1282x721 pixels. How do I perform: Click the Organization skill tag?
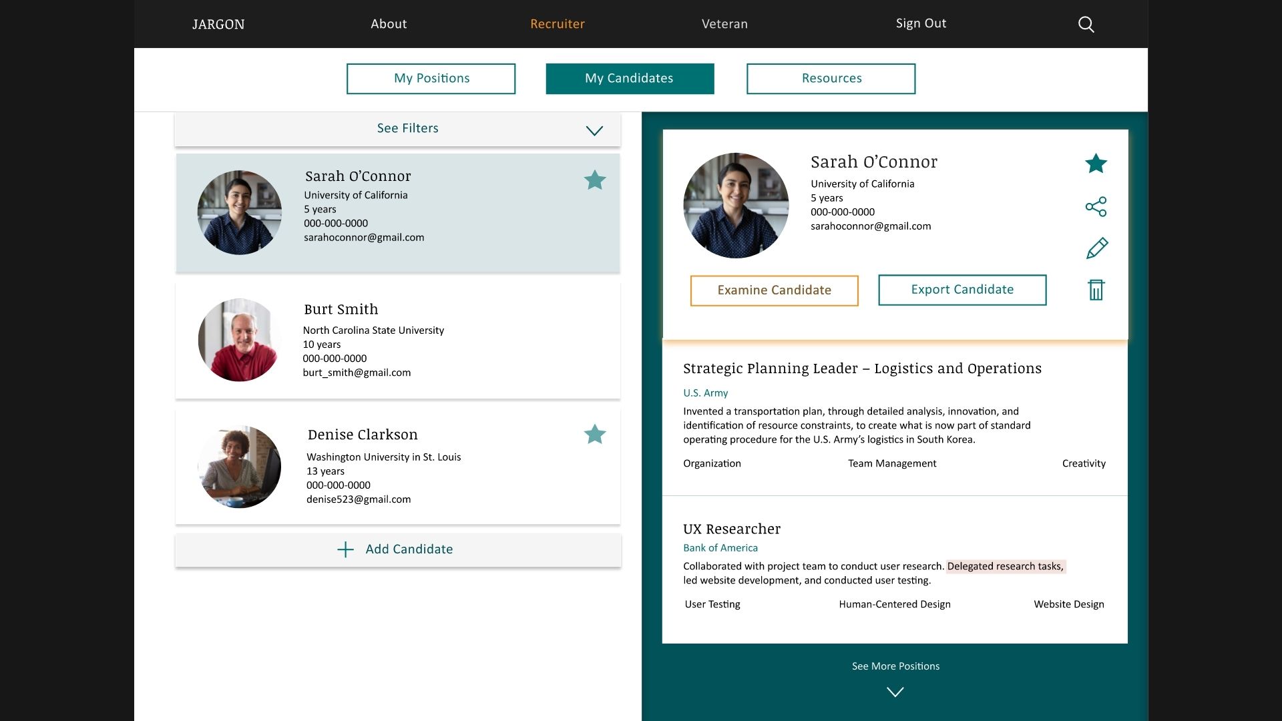coord(712,463)
